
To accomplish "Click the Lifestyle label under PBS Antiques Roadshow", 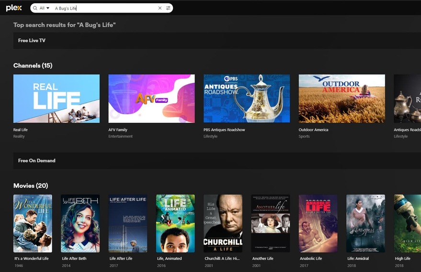I will tap(211, 136).
